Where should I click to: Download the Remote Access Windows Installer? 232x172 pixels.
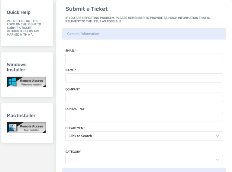click(x=26, y=82)
